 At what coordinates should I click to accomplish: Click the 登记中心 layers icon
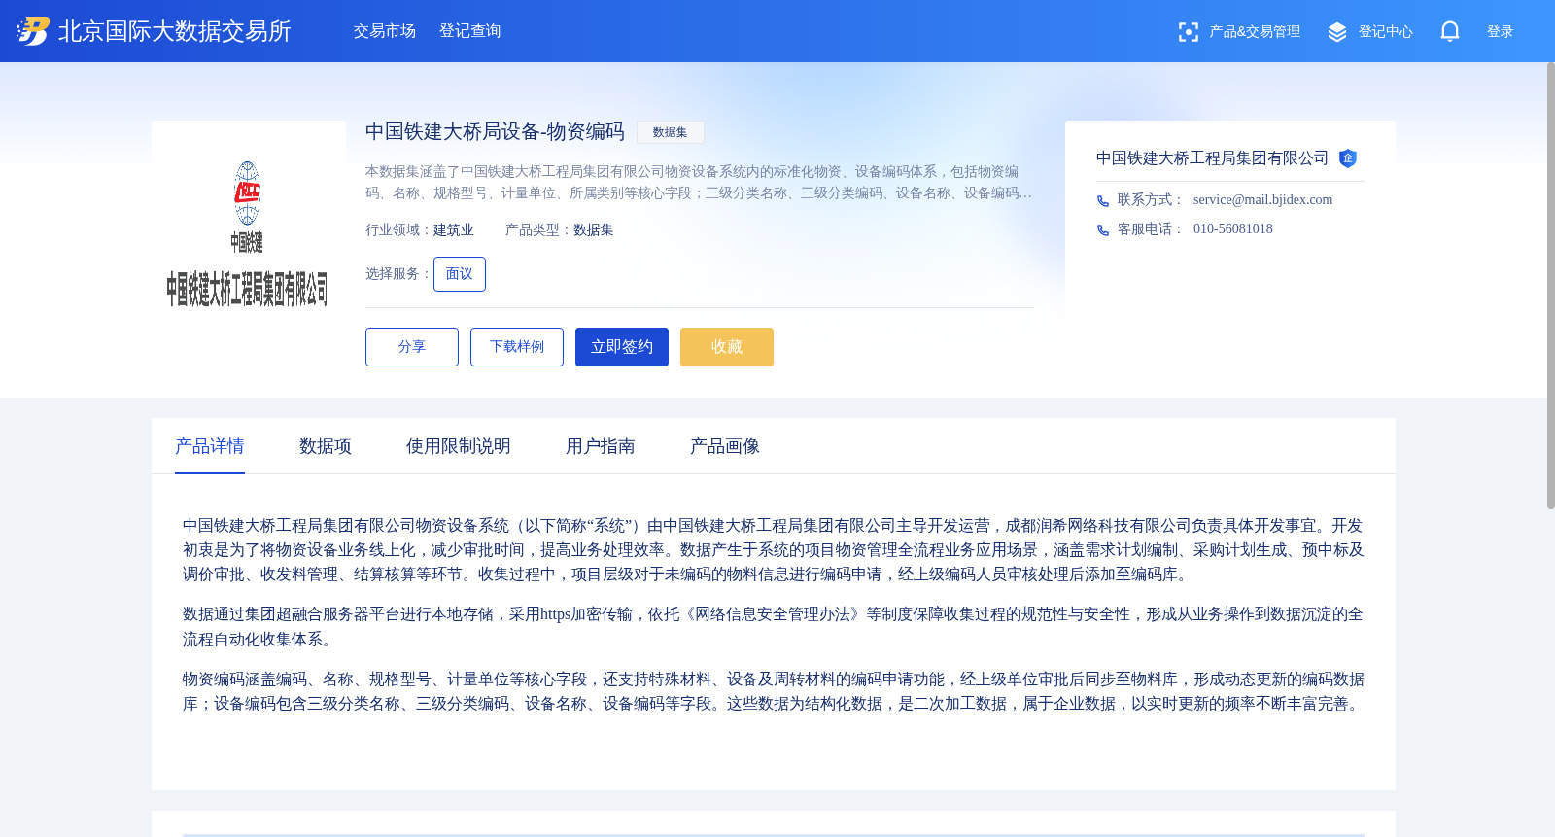coord(1337,32)
